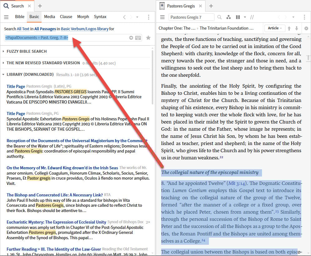The image size is (311, 256).
Task: Go to previous article with up arrow
Action: click(x=289, y=28)
